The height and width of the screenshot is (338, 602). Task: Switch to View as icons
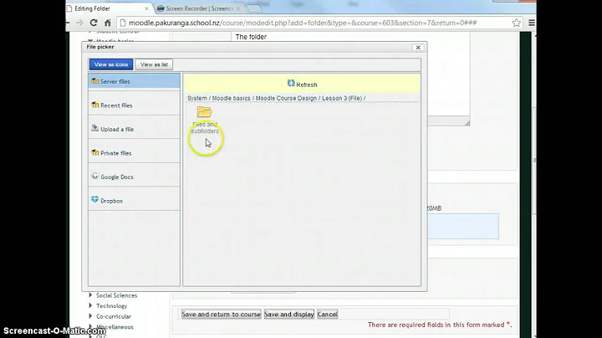pos(111,64)
